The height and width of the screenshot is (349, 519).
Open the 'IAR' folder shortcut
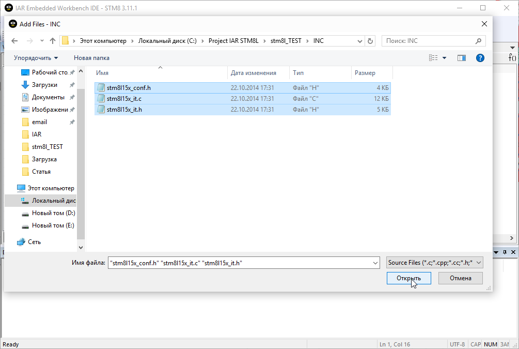click(37, 134)
